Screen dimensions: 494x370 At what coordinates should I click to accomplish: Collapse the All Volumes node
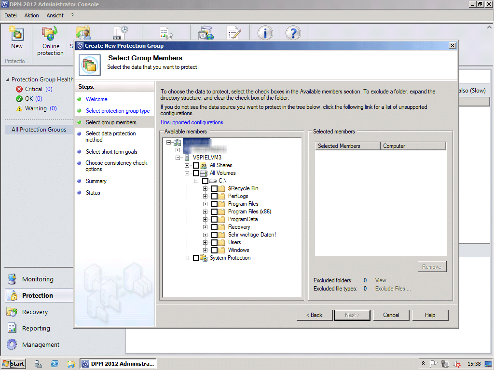coord(187,173)
